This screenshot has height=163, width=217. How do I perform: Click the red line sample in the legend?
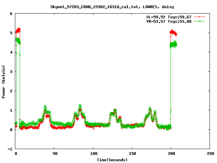[x=200, y=17]
